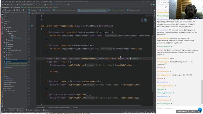Collapse the Input folder in tree
203x114 pixels.
point(10,36)
